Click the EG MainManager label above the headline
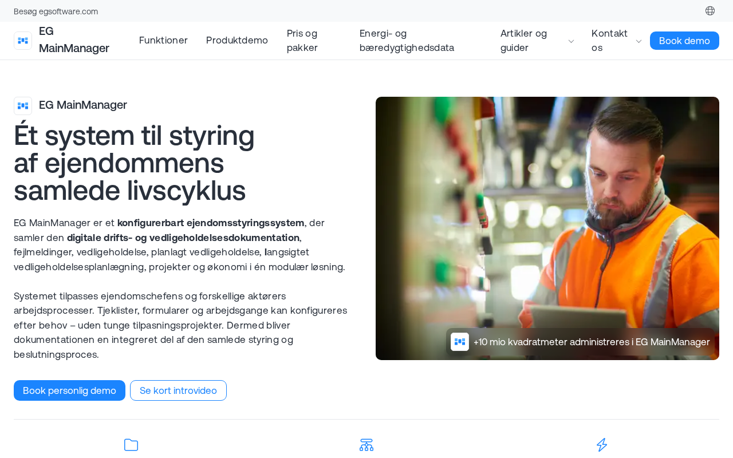 pos(83,105)
